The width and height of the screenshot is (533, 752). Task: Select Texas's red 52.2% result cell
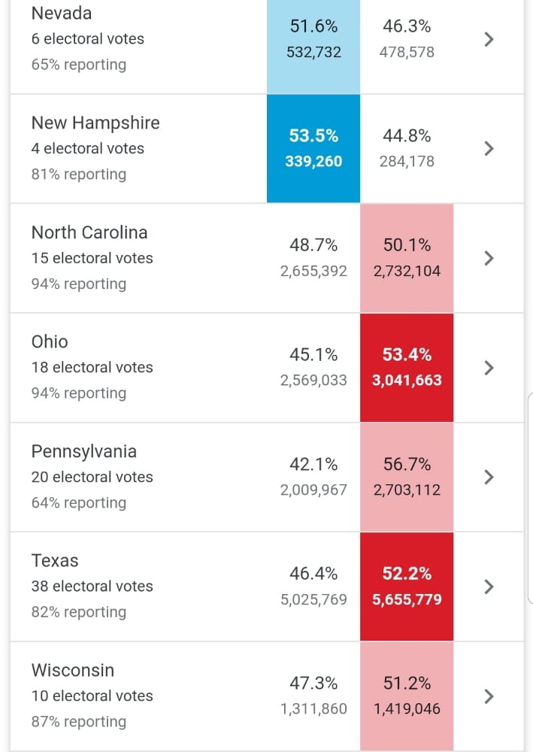407,587
